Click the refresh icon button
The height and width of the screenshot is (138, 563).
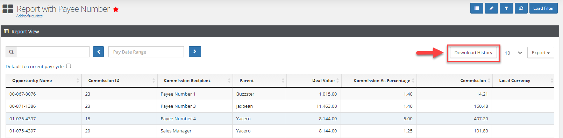pos(521,8)
